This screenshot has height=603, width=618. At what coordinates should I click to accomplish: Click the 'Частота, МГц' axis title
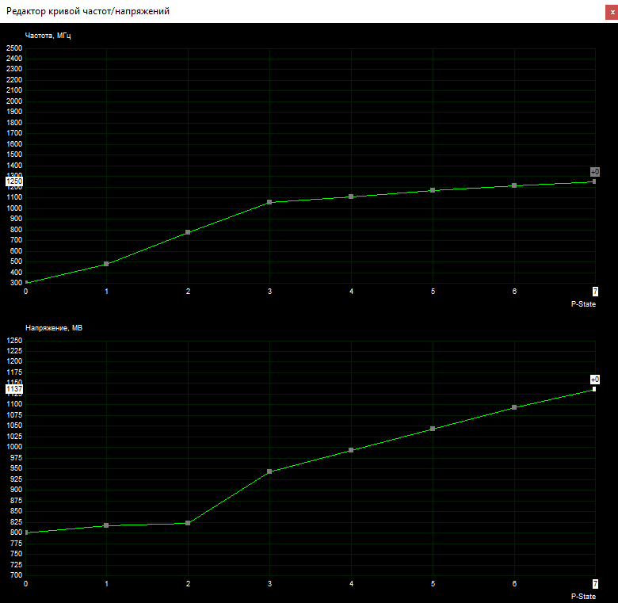tap(48, 36)
